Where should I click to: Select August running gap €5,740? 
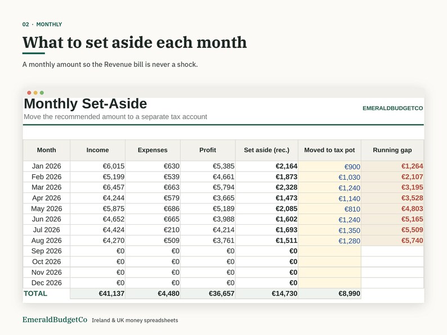pos(392,241)
